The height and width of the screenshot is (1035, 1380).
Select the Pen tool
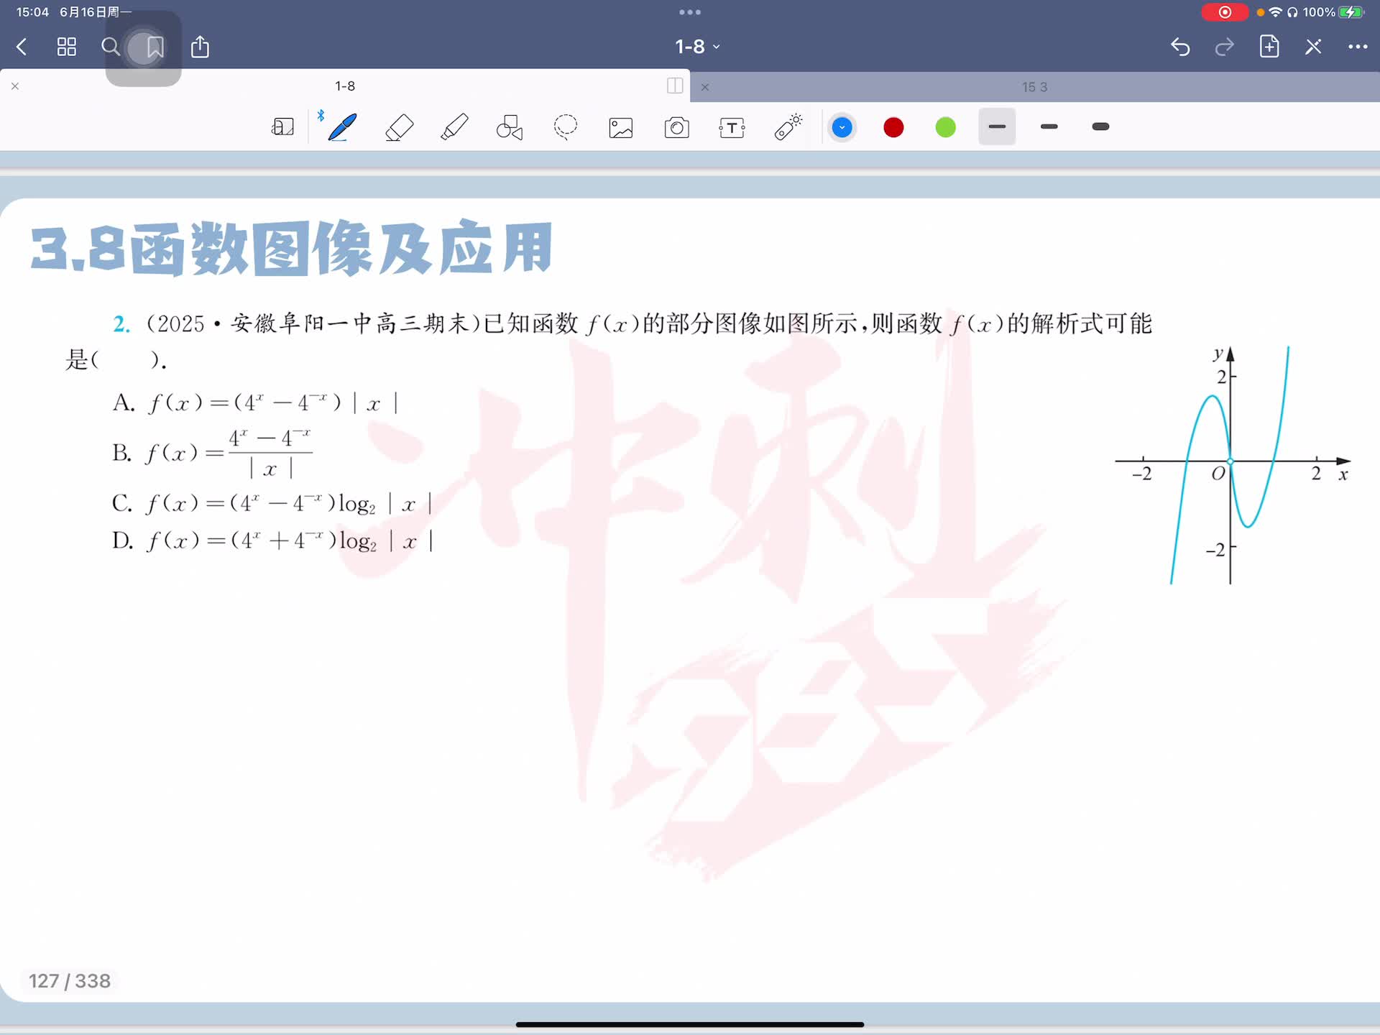point(342,127)
